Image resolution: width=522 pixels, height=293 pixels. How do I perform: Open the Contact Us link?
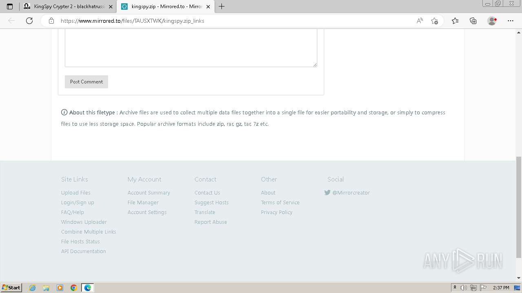point(207,192)
